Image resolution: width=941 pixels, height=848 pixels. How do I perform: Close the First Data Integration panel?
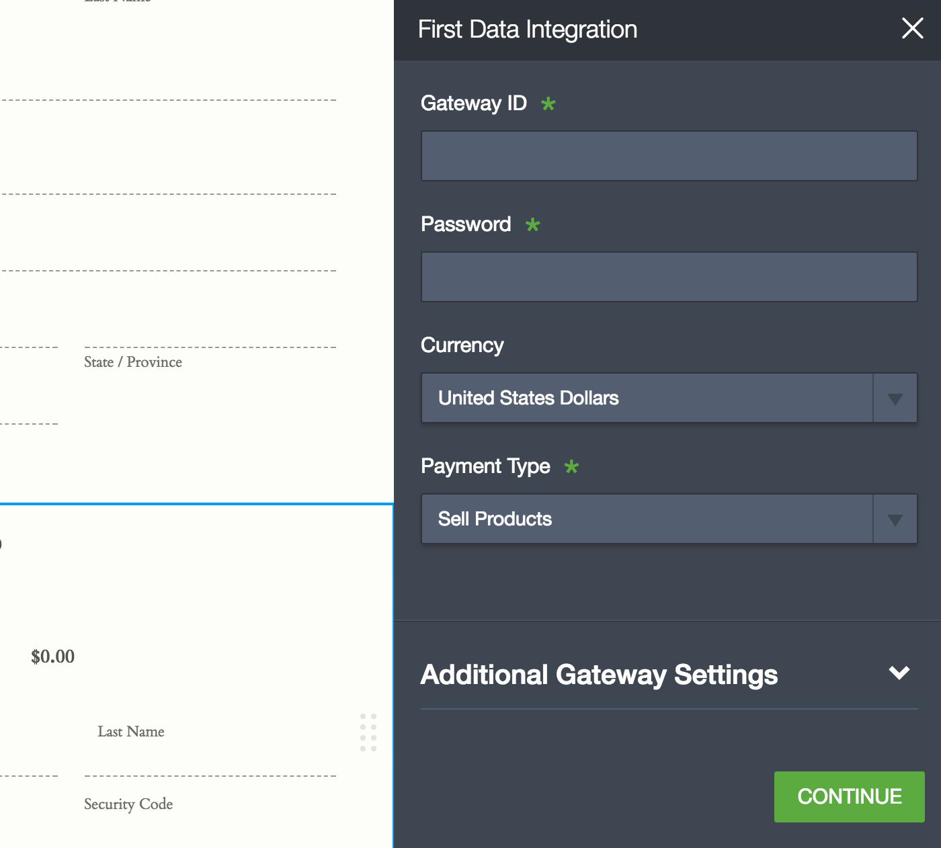point(912,28)
